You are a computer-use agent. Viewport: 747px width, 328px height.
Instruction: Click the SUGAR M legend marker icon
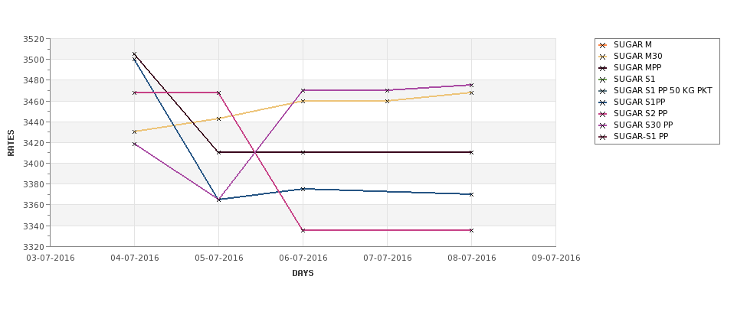pyautogui.click(x=603, y=45)
